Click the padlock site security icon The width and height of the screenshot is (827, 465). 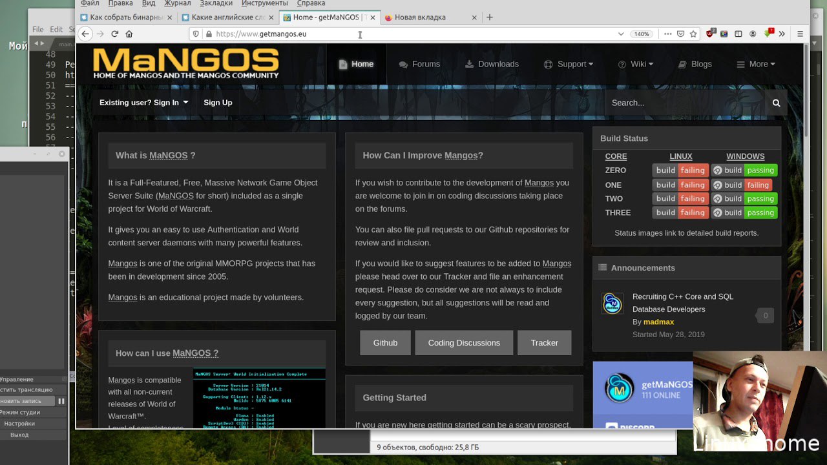click(208, 34)
